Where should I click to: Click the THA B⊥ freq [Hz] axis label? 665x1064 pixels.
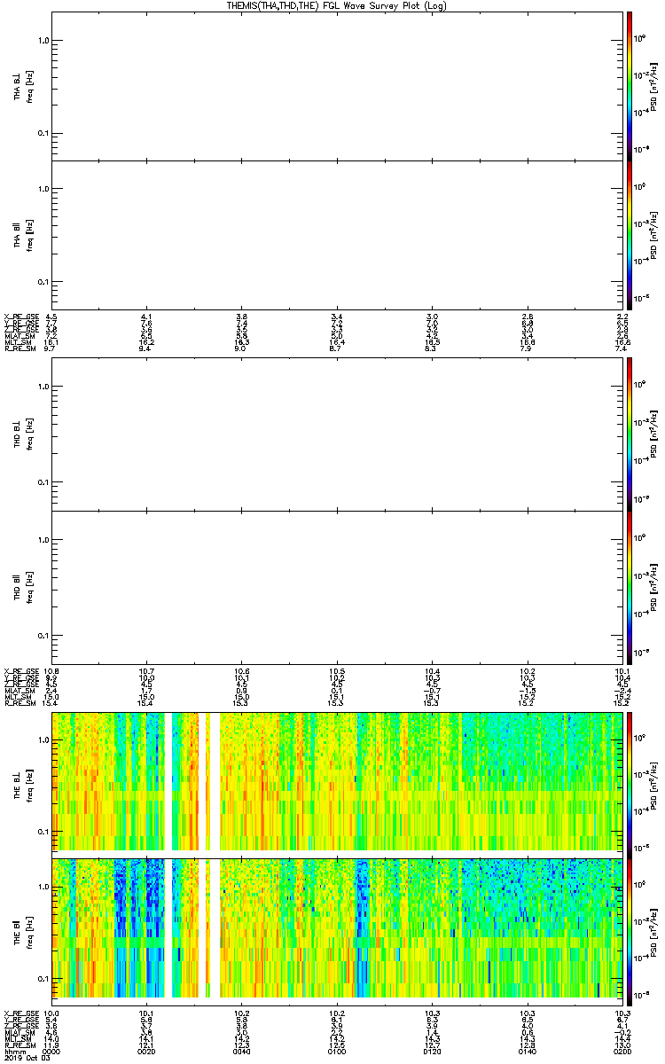click(x=23, y=86)
